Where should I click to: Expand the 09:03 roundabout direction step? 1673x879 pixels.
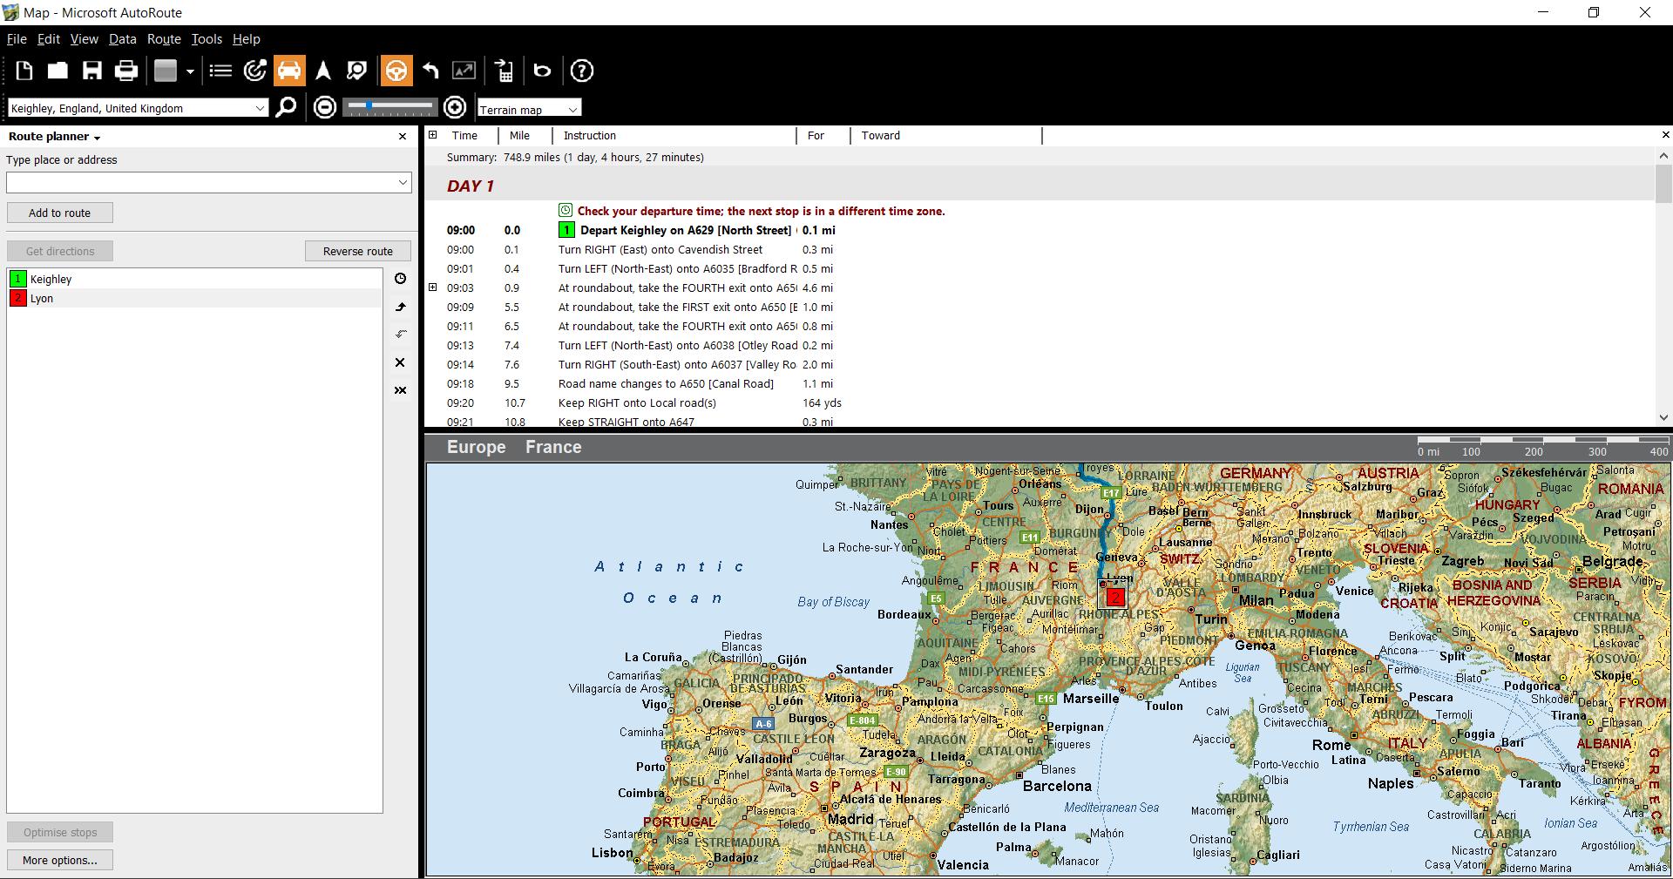point(433,287)
